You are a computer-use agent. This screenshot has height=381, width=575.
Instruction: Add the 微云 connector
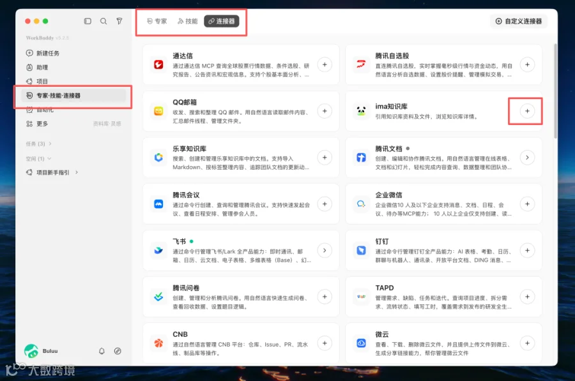tap(527, 343)
